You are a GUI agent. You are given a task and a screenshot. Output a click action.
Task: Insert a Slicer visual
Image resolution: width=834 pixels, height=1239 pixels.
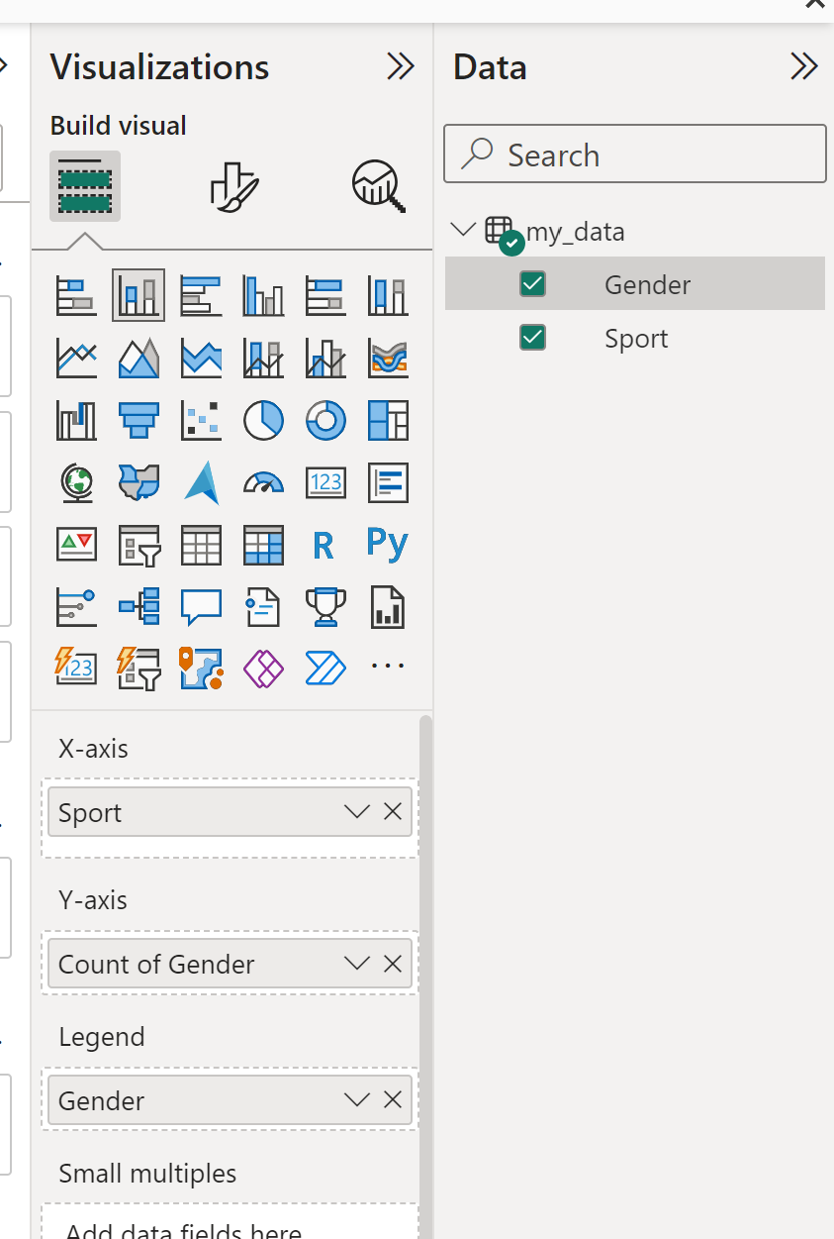(139, 545)
